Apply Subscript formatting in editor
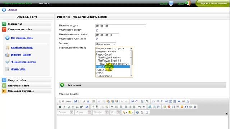Screen dimensions: 230x129 click(x=77, y=107)
